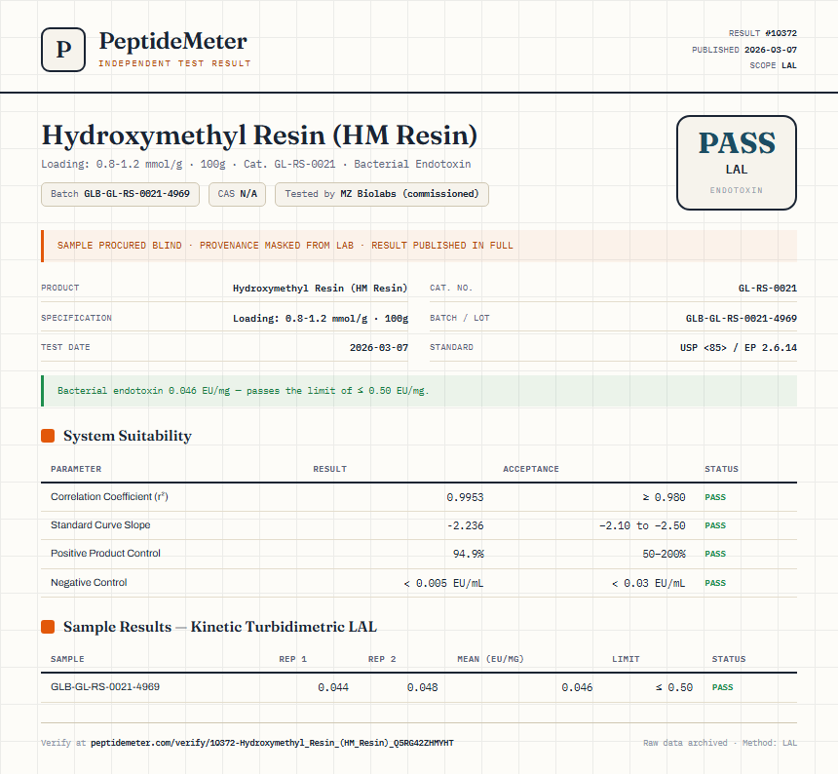
Task: Click the System Suitability heading
Action: click(x=128, y=436)
